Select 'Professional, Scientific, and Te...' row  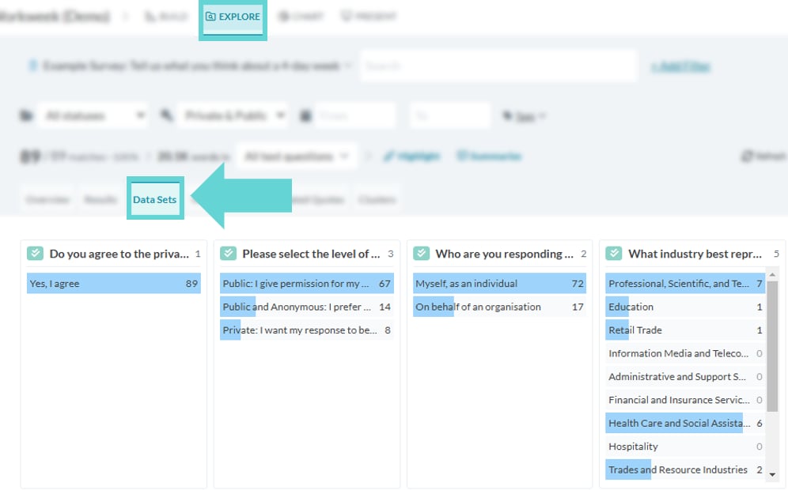685,283
